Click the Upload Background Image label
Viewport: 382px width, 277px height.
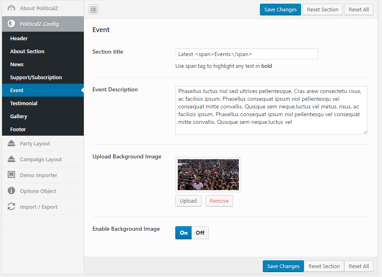(x=127, y=156)
